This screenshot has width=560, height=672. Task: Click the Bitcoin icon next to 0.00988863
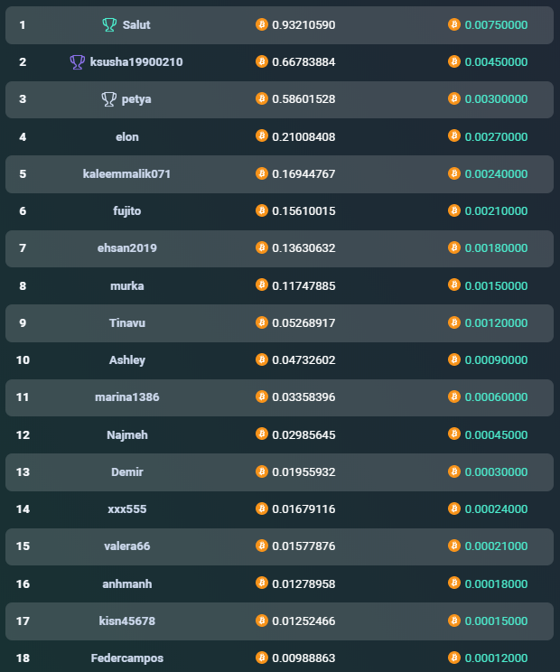coord(262,658)
